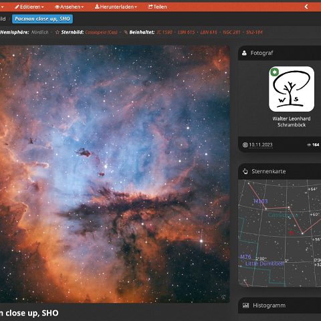Click the 10.11.2023 publication date

point(261,145)
